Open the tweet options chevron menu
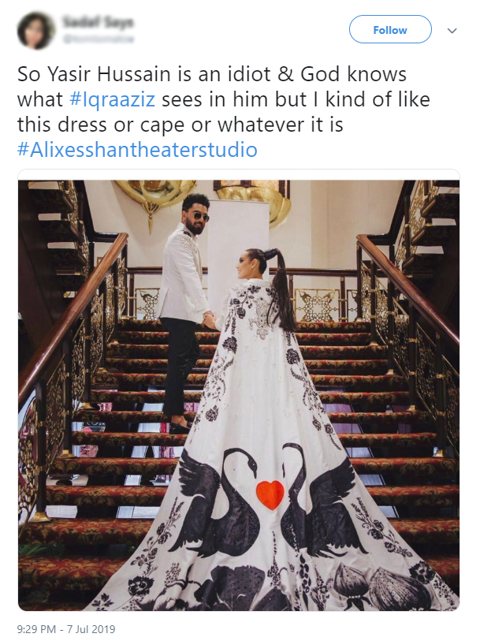Viewport: 480px width, 641px height. click(452, 30)
